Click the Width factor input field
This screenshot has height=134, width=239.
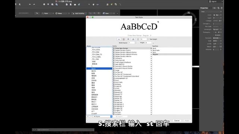coord(131,43)
